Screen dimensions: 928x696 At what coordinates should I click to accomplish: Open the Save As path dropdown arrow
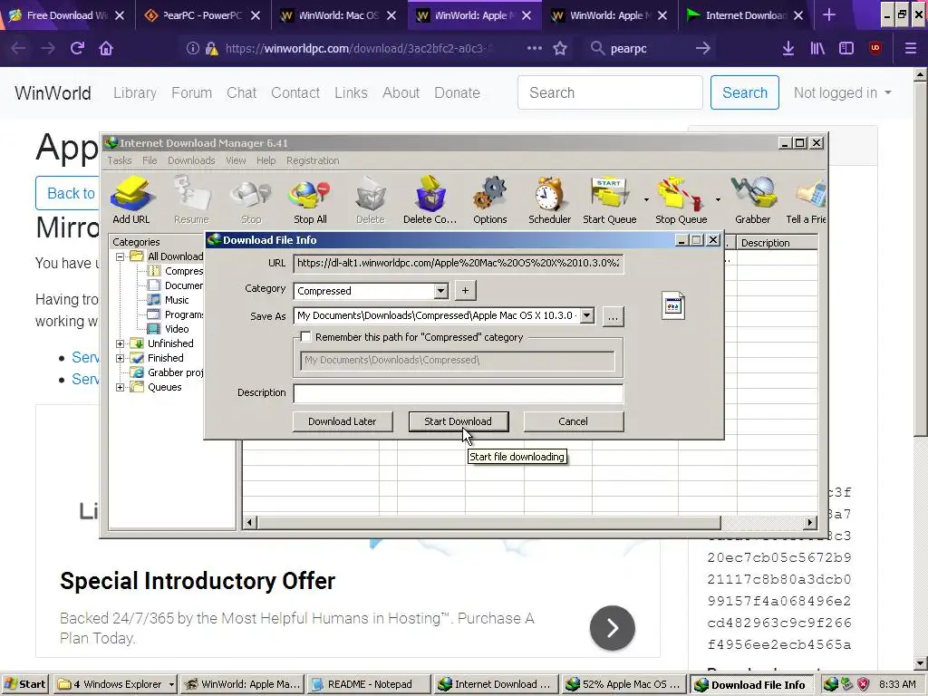[x=586, y=315]
